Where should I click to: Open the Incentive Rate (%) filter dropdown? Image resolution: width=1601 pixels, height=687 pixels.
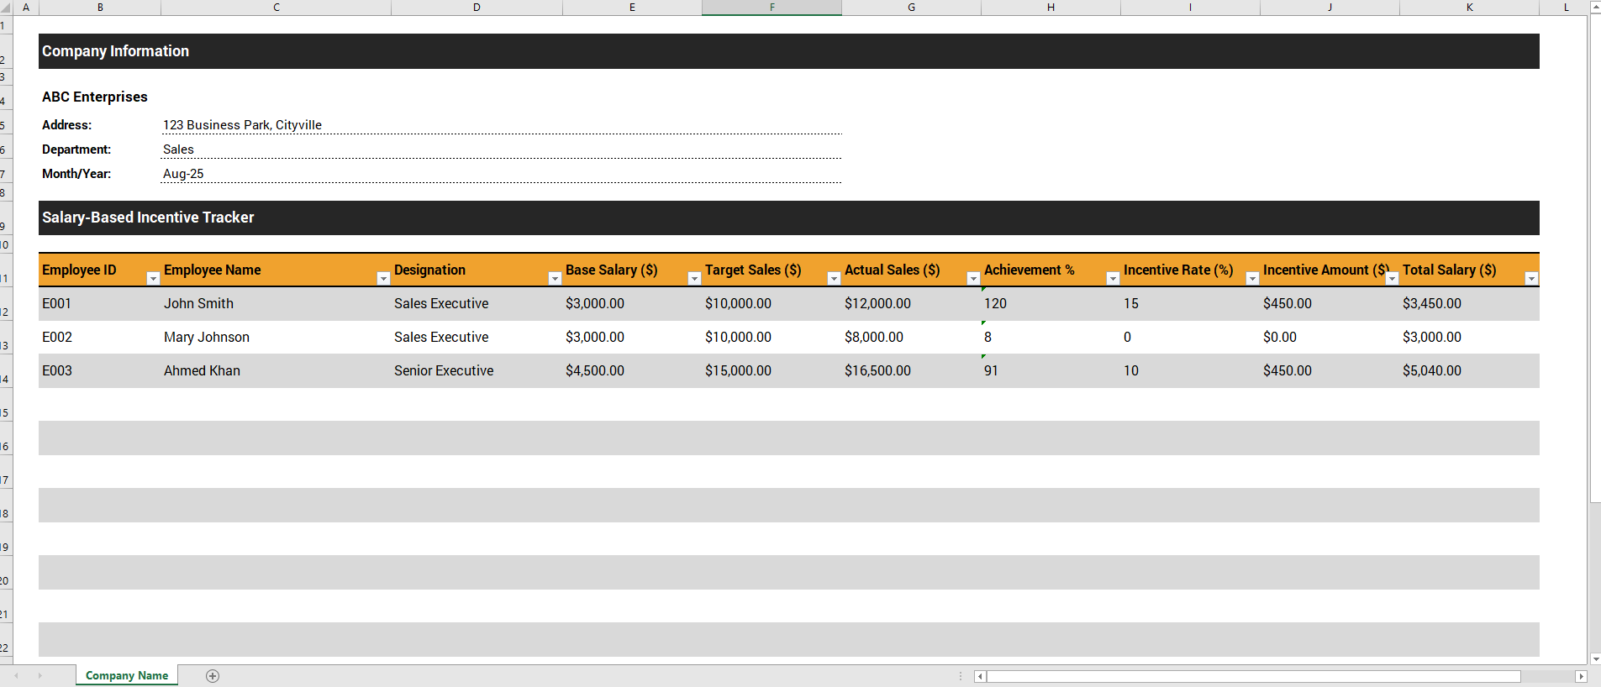1252,278
